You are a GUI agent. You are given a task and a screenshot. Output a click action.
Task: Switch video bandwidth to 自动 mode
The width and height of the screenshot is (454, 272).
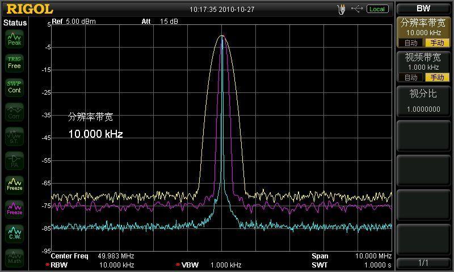[410, 77]
